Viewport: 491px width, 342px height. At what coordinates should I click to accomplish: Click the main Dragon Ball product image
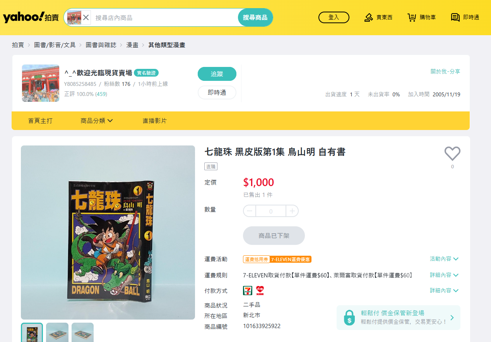[x=108, y=233]
